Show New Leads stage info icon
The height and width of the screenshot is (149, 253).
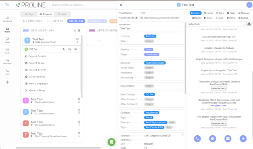coord(79,31)
